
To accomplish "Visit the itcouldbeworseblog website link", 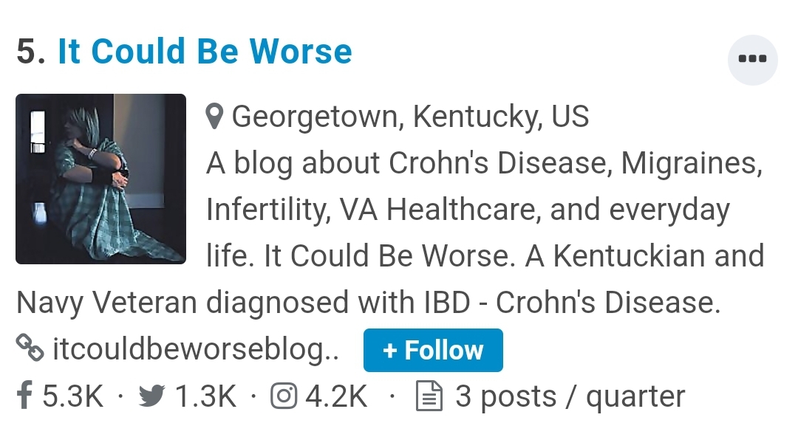I will point(196,349).
